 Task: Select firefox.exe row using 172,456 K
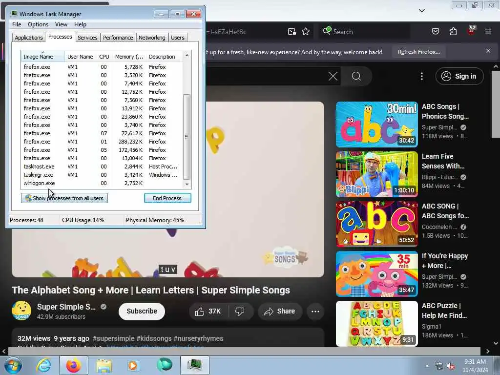click(102, 150)
